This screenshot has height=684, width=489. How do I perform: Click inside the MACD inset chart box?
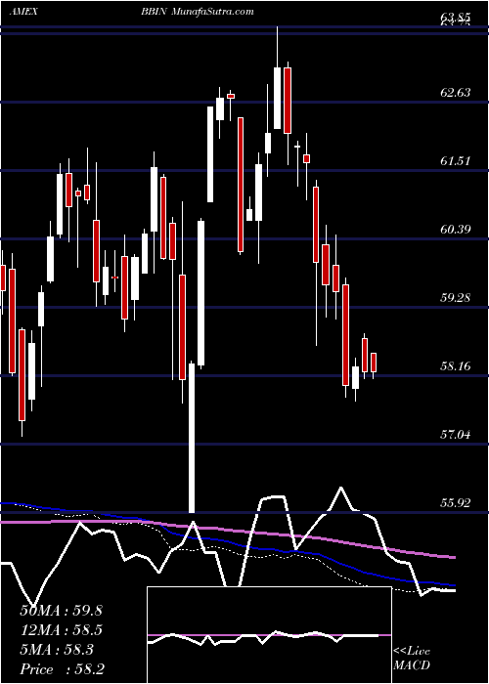pyautogui.click(x=269, y=635)
